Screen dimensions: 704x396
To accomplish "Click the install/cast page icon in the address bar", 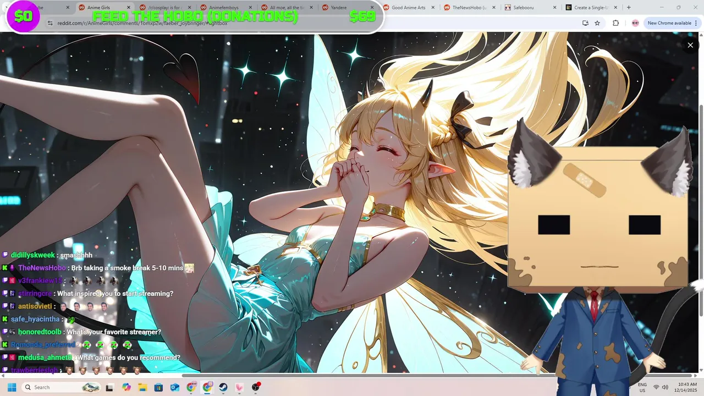I will tap(585, 23).
